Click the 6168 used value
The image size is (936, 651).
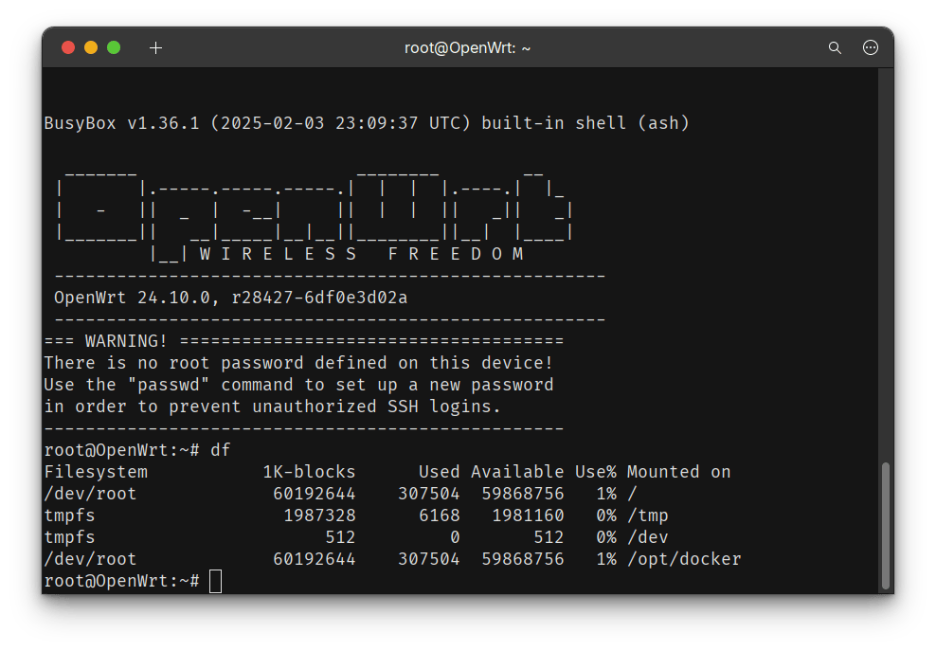pos(440,515)
